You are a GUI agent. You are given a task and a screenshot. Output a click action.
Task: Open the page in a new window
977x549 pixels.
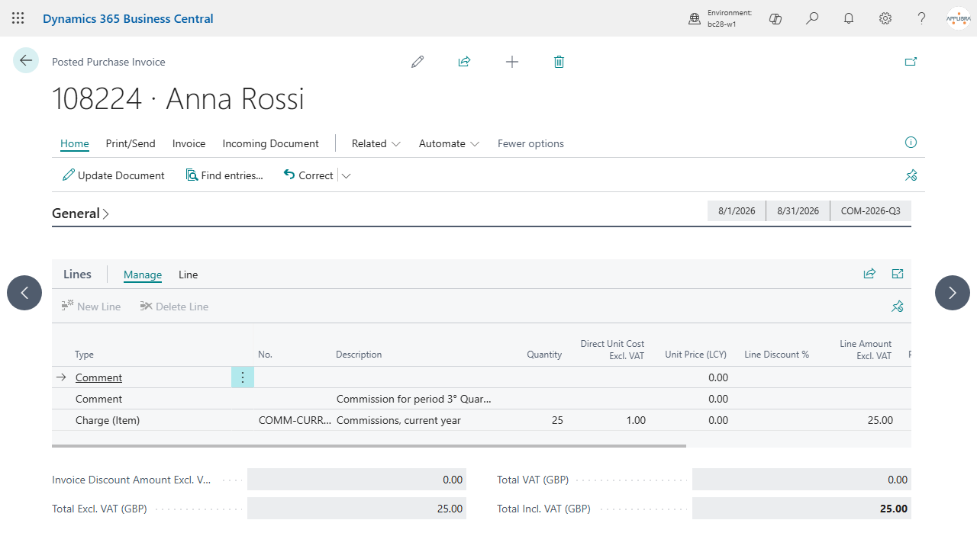pos(911,62)
